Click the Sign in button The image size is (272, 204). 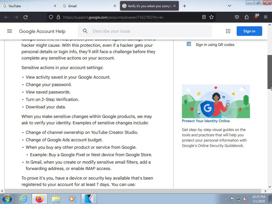pyautogui.click(x=249, y=31)
